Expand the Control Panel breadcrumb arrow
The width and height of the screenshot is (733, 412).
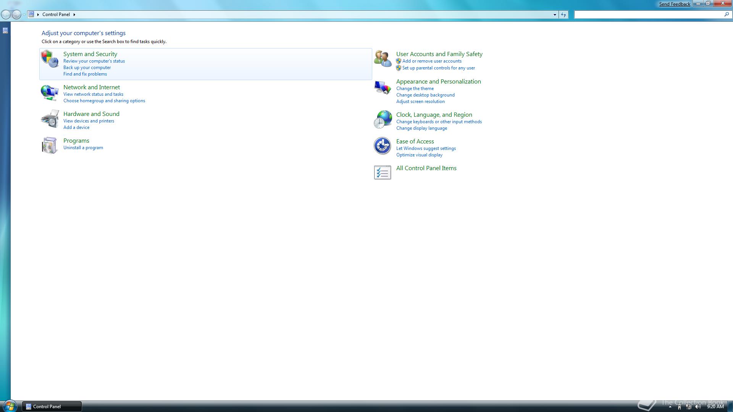click(x=74, y=14)
